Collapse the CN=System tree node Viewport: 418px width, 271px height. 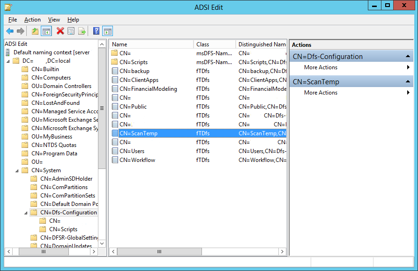click(x=17, y=171)
